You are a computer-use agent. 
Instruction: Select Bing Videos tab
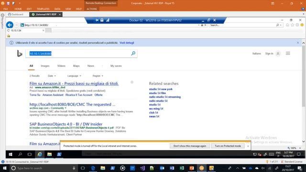[61, 66]
